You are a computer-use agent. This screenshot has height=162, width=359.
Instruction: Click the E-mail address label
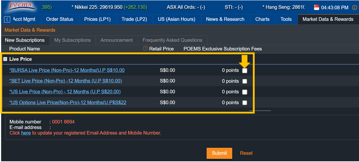click(x=25, y=128)
